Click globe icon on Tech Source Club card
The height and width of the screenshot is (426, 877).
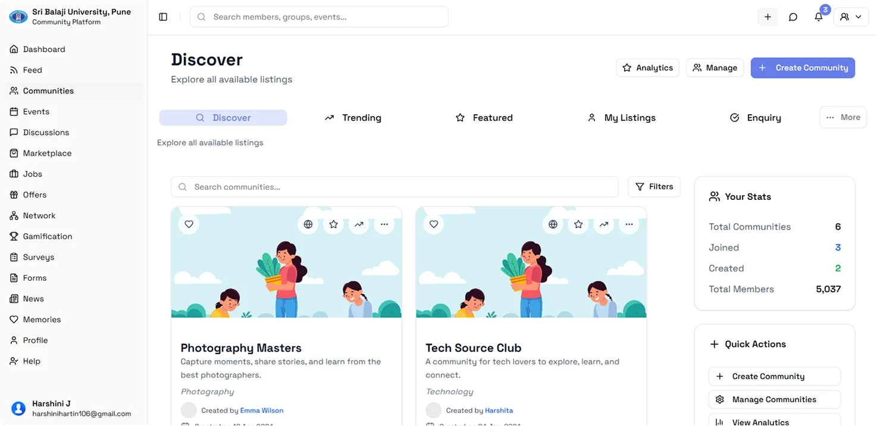(553, 224)
